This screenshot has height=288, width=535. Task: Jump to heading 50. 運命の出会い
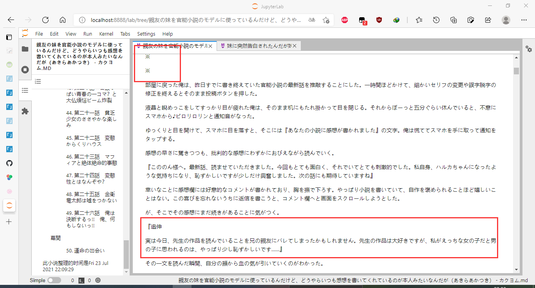[x=85, y=250]
